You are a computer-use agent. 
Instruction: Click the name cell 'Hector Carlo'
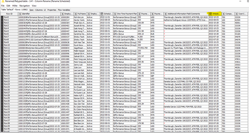80,20
